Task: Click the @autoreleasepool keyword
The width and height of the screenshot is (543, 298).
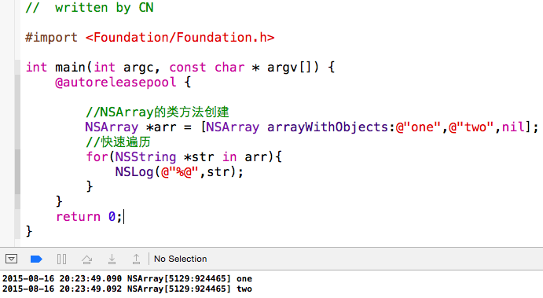Action: 116,83
